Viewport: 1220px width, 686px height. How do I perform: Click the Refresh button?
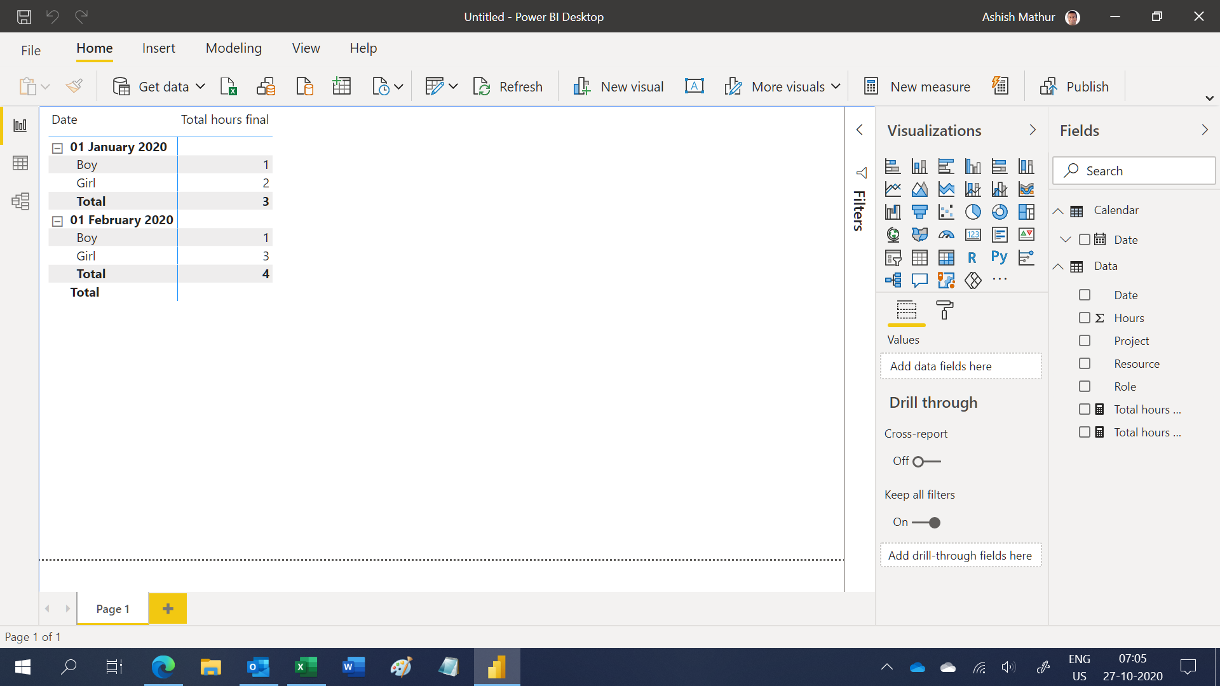508,86
